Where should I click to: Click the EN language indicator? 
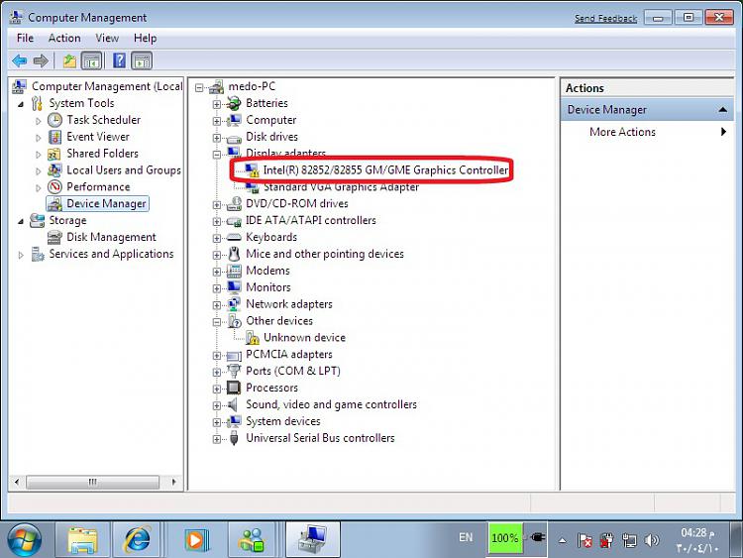(x=466, y=537)
